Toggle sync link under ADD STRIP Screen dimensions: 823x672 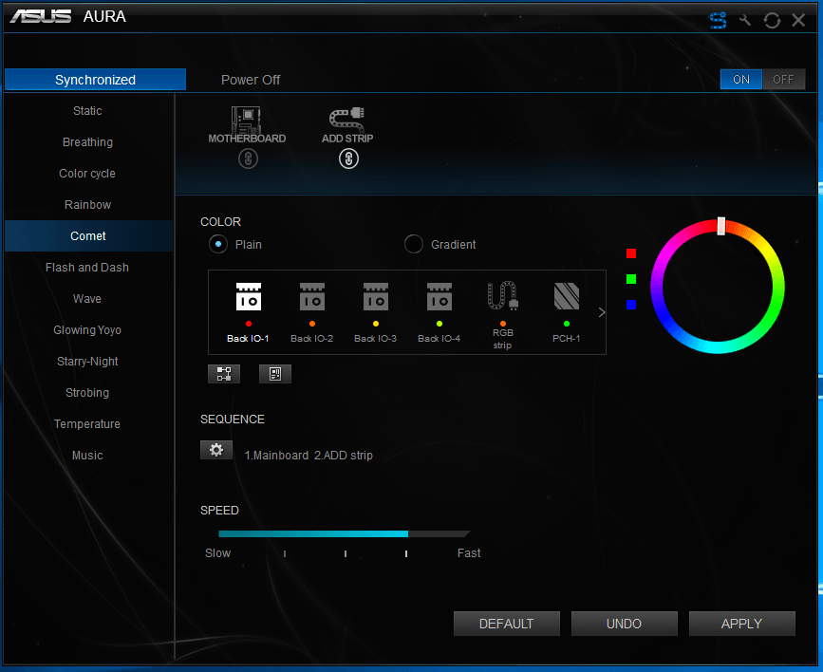348,159
